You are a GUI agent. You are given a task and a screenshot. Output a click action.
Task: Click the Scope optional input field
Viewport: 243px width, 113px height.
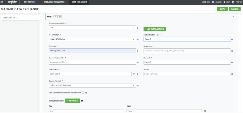tap(187, 74)
